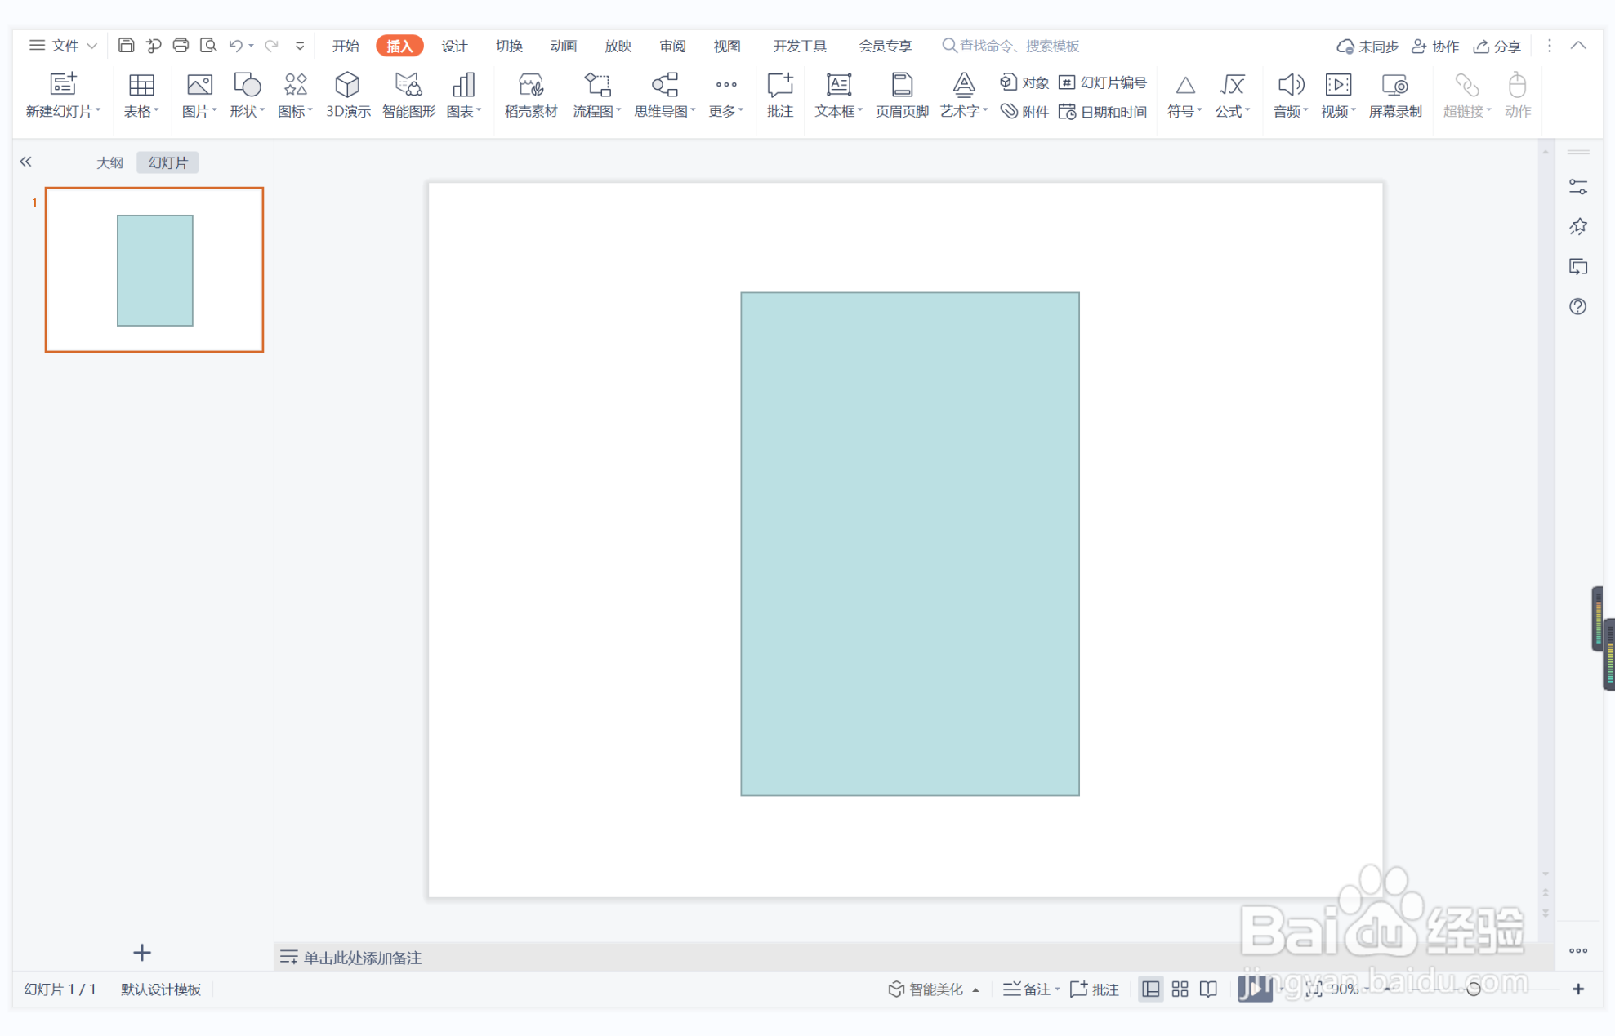Click the 分享 share button

pos(1497,47)
